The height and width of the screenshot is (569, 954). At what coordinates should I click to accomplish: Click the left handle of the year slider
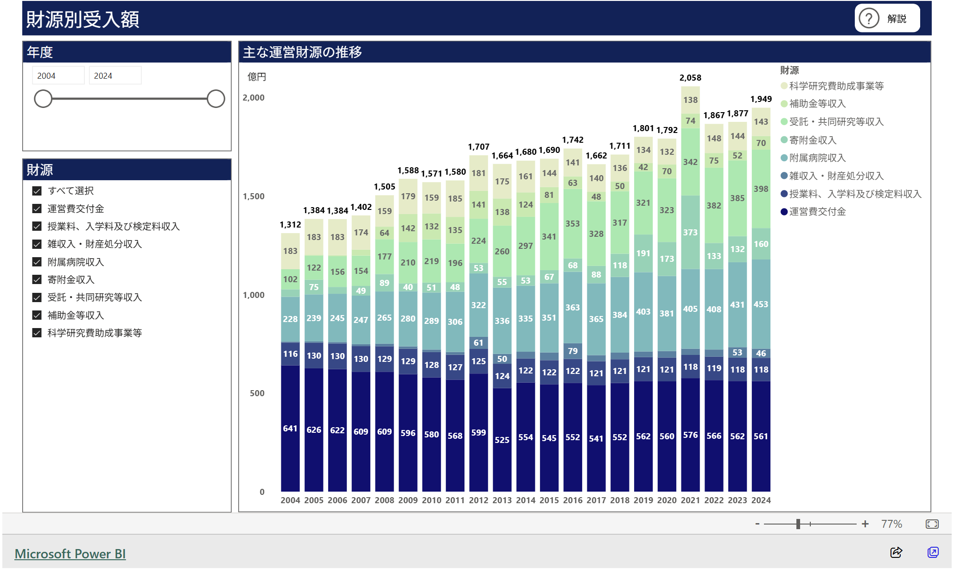click(43, 99)
